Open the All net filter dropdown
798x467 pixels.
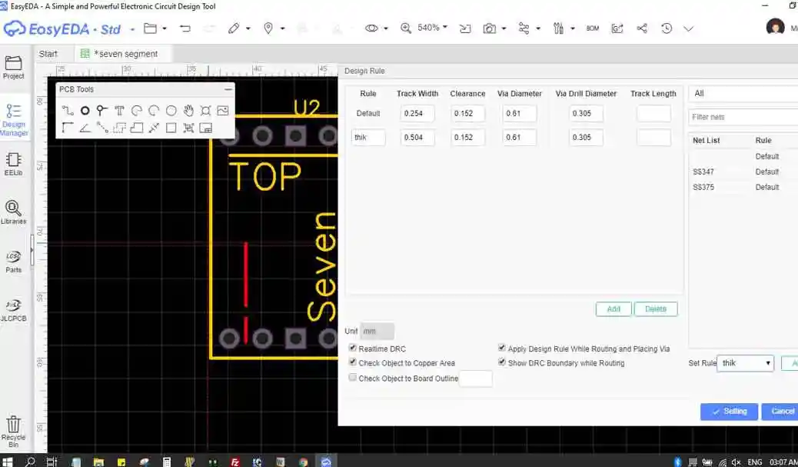[742, 93]
